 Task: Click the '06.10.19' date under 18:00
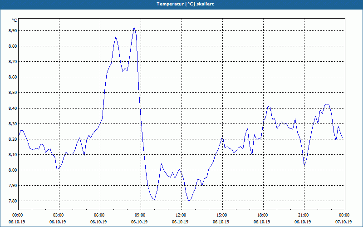(262, 222)
